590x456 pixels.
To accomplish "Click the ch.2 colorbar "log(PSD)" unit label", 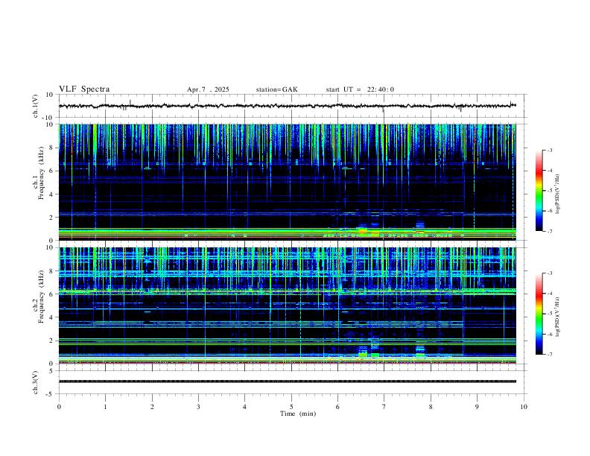I will coord(558,317).
